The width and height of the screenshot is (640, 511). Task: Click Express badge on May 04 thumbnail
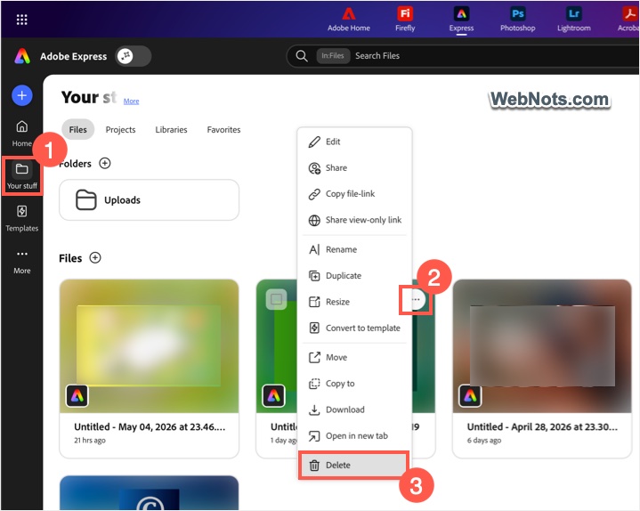(x=77, y=395)
